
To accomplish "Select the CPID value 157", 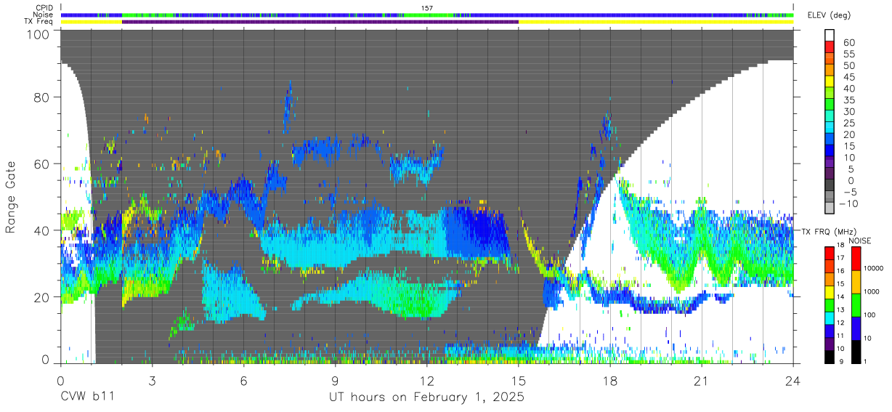I will pyautogui.click(x=426, y=8).
